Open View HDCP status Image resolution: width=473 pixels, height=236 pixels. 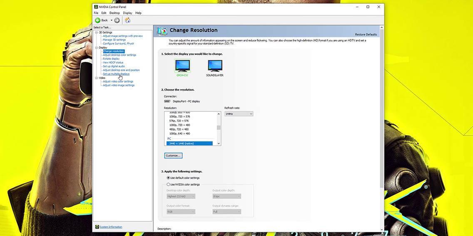point(113,63)
